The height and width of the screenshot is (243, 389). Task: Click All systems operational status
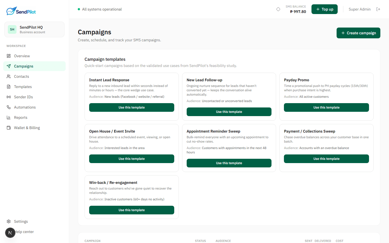tap(100, 9)
